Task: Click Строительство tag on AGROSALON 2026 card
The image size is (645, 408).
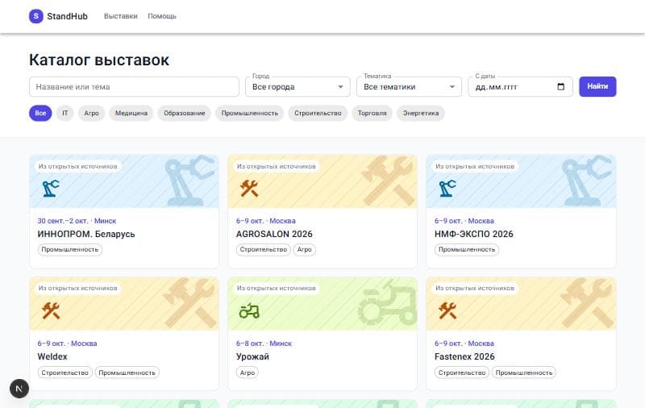Action: (x=264, y=250)
